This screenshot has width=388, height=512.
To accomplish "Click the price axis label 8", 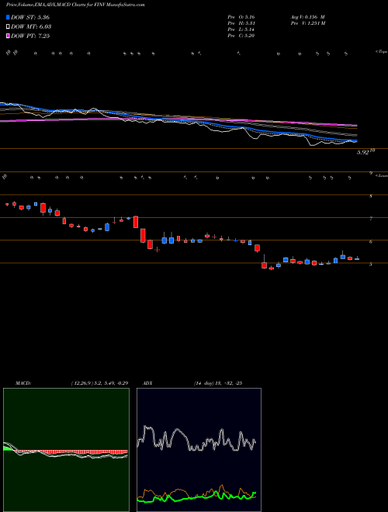I will click(x=371, y=196).
